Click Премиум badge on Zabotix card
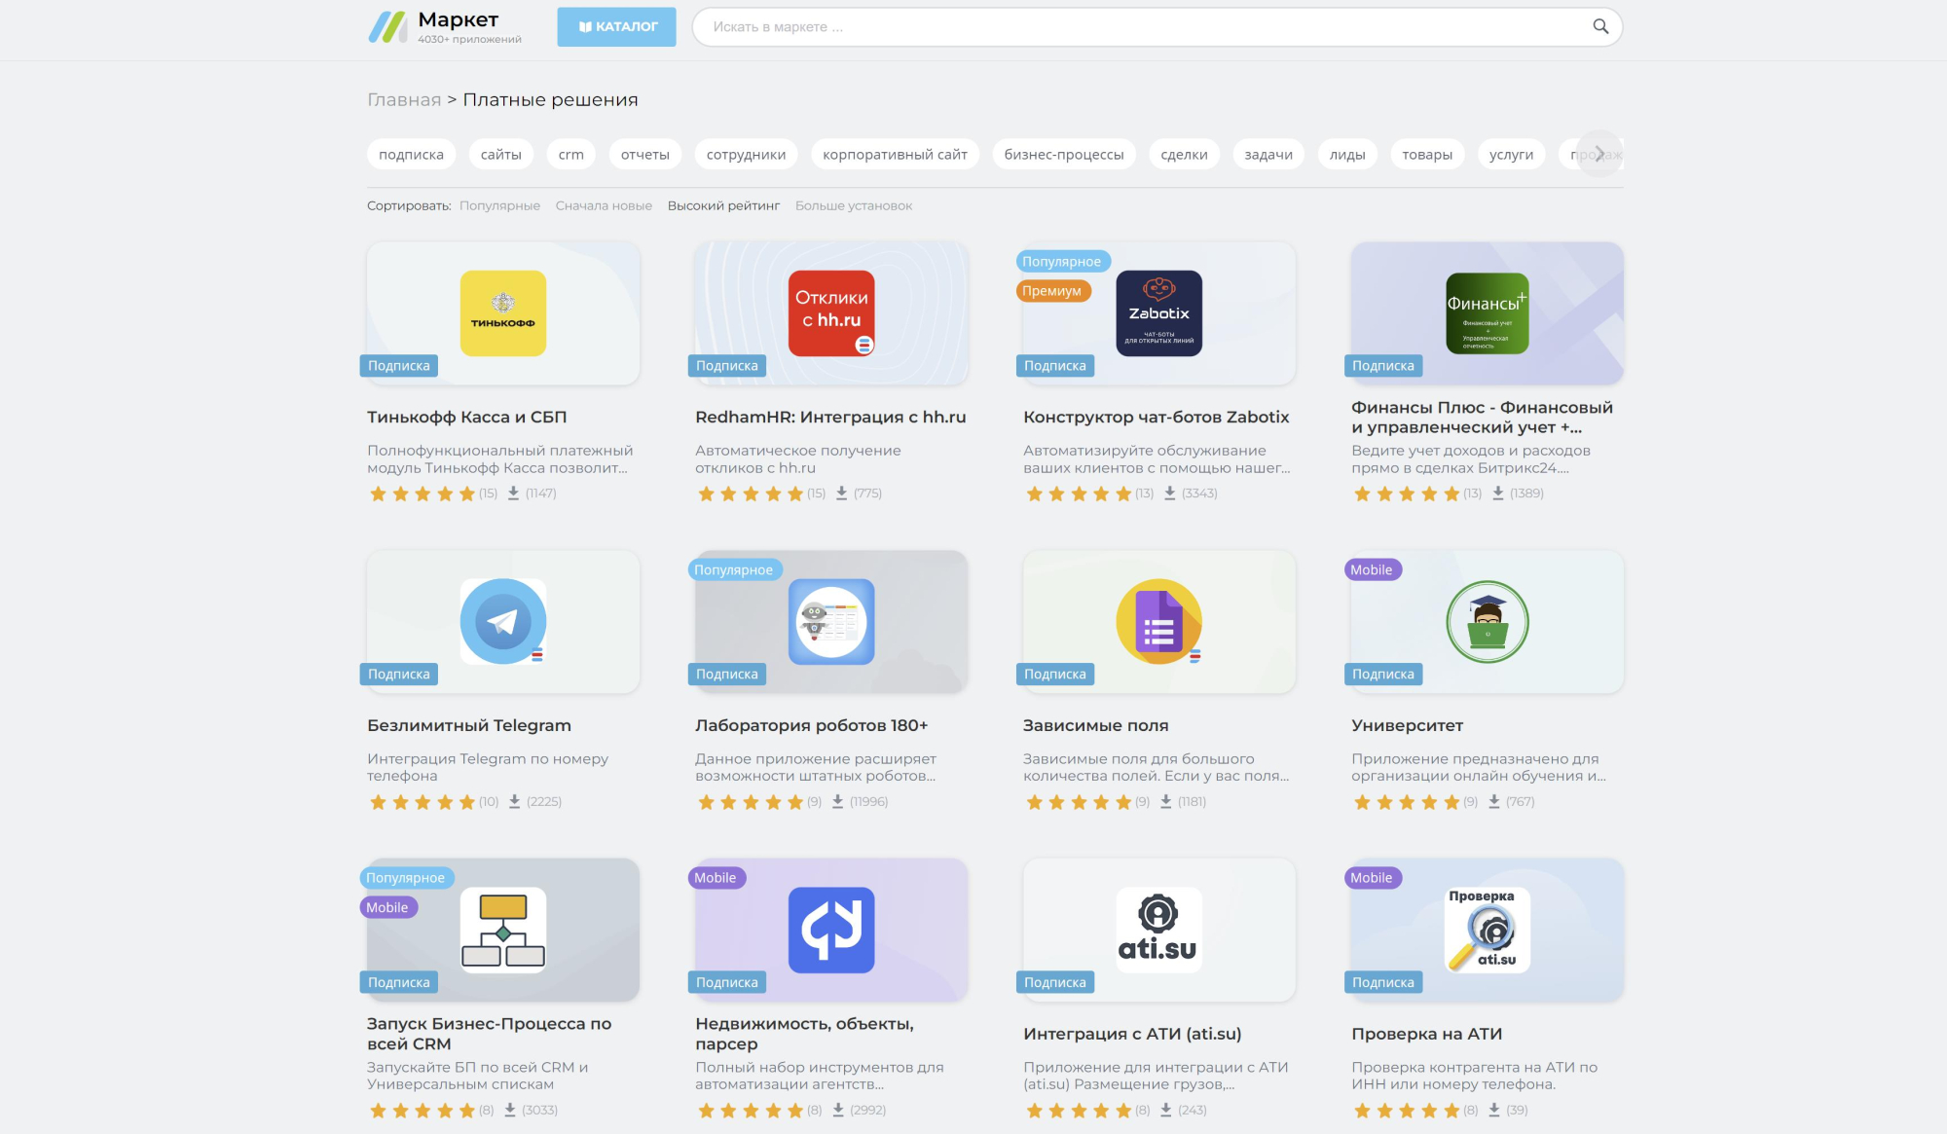The width and height of the screenshot is (1947, 1134). pyautogui.click(x=1052, y=291)
